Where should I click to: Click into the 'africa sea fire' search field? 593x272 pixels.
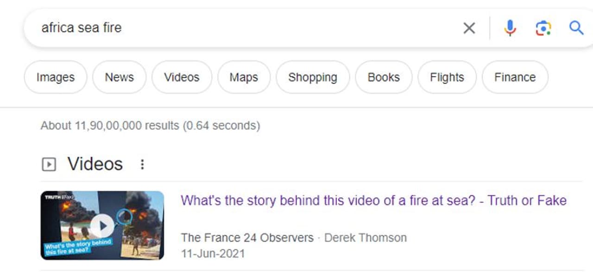(232, 28)
